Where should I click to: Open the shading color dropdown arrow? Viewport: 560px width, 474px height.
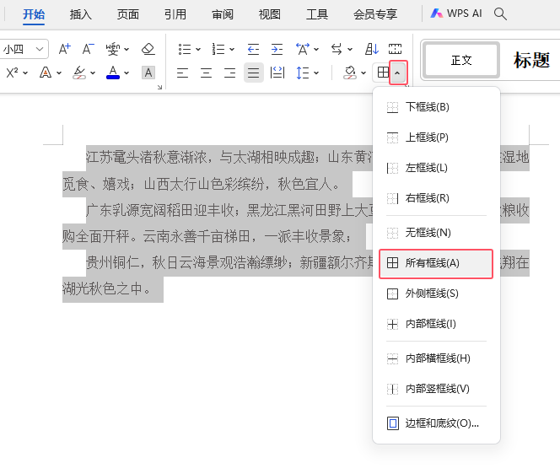363,73
